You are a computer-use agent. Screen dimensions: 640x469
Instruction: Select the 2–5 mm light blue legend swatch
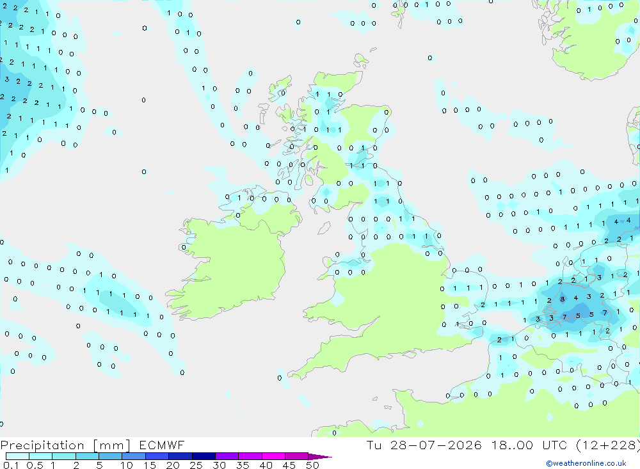coord(87,456)
